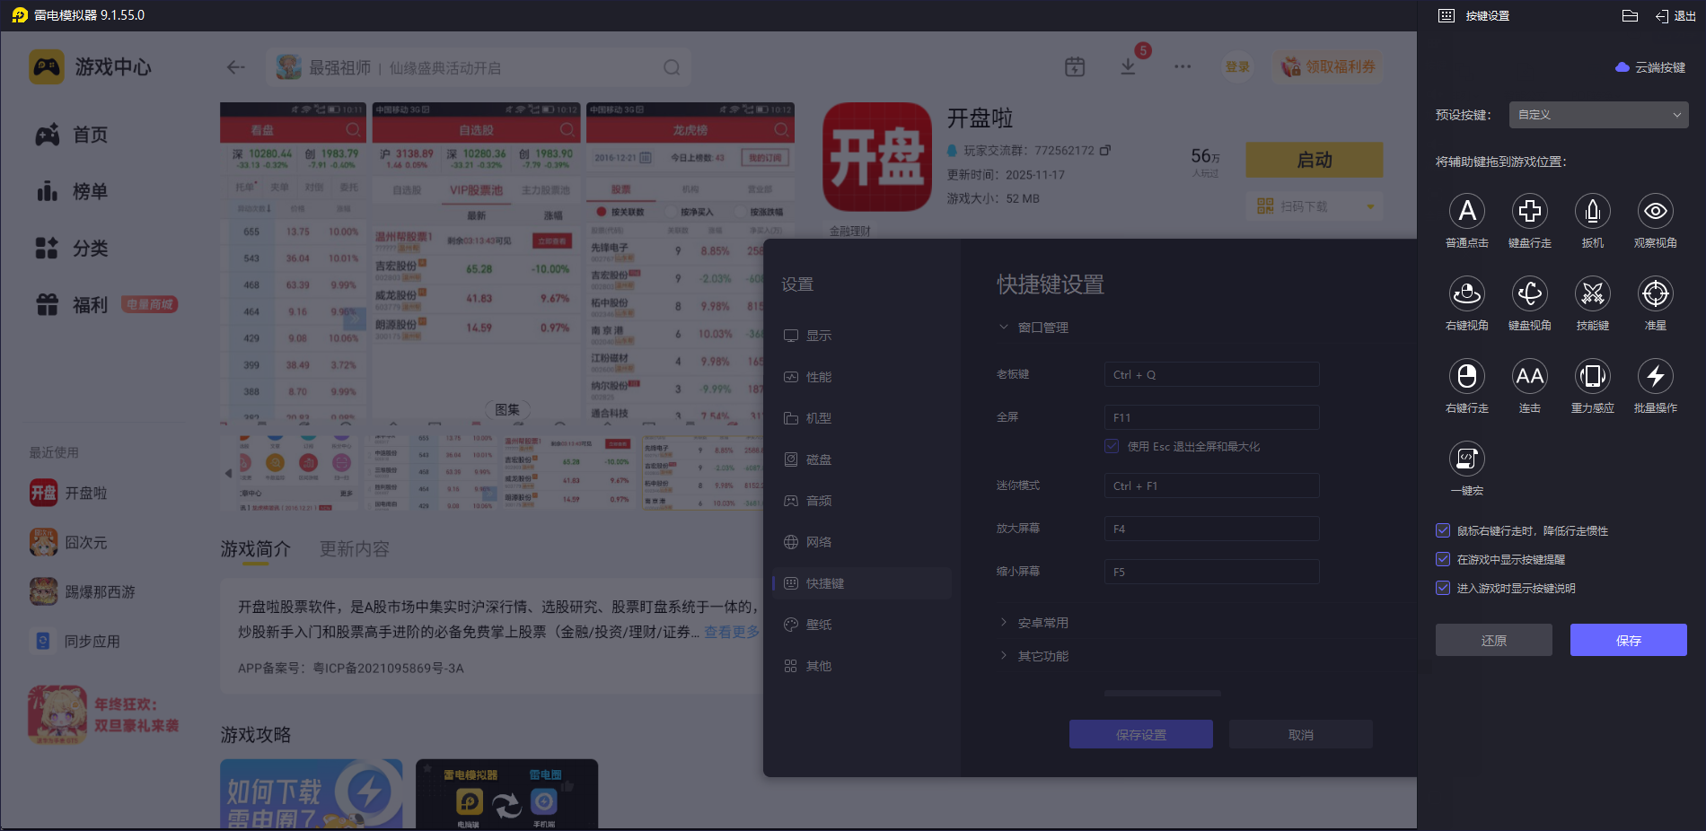Select the 键盘行走 D-pad icon
Viewport: 1706px width, 831px height.
coord(1529,211)
